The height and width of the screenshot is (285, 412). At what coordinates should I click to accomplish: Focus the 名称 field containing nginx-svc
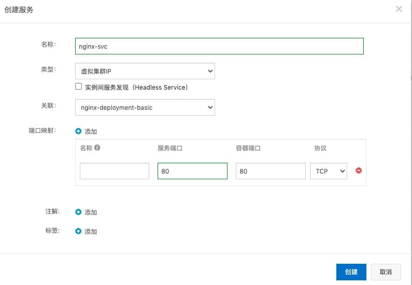tap(219, 46)
